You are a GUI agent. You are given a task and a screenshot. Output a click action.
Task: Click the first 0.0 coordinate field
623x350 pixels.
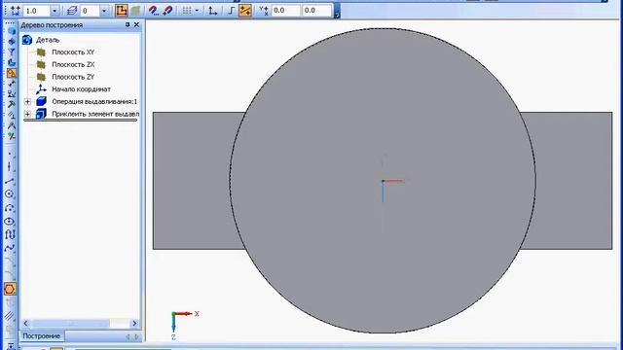click(x=285, y=11)
